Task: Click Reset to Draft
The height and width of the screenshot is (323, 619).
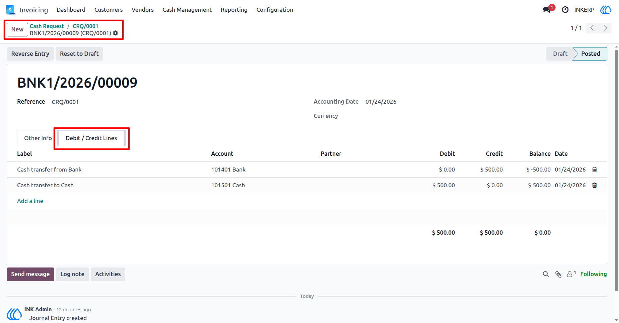Action: point(79,54)
